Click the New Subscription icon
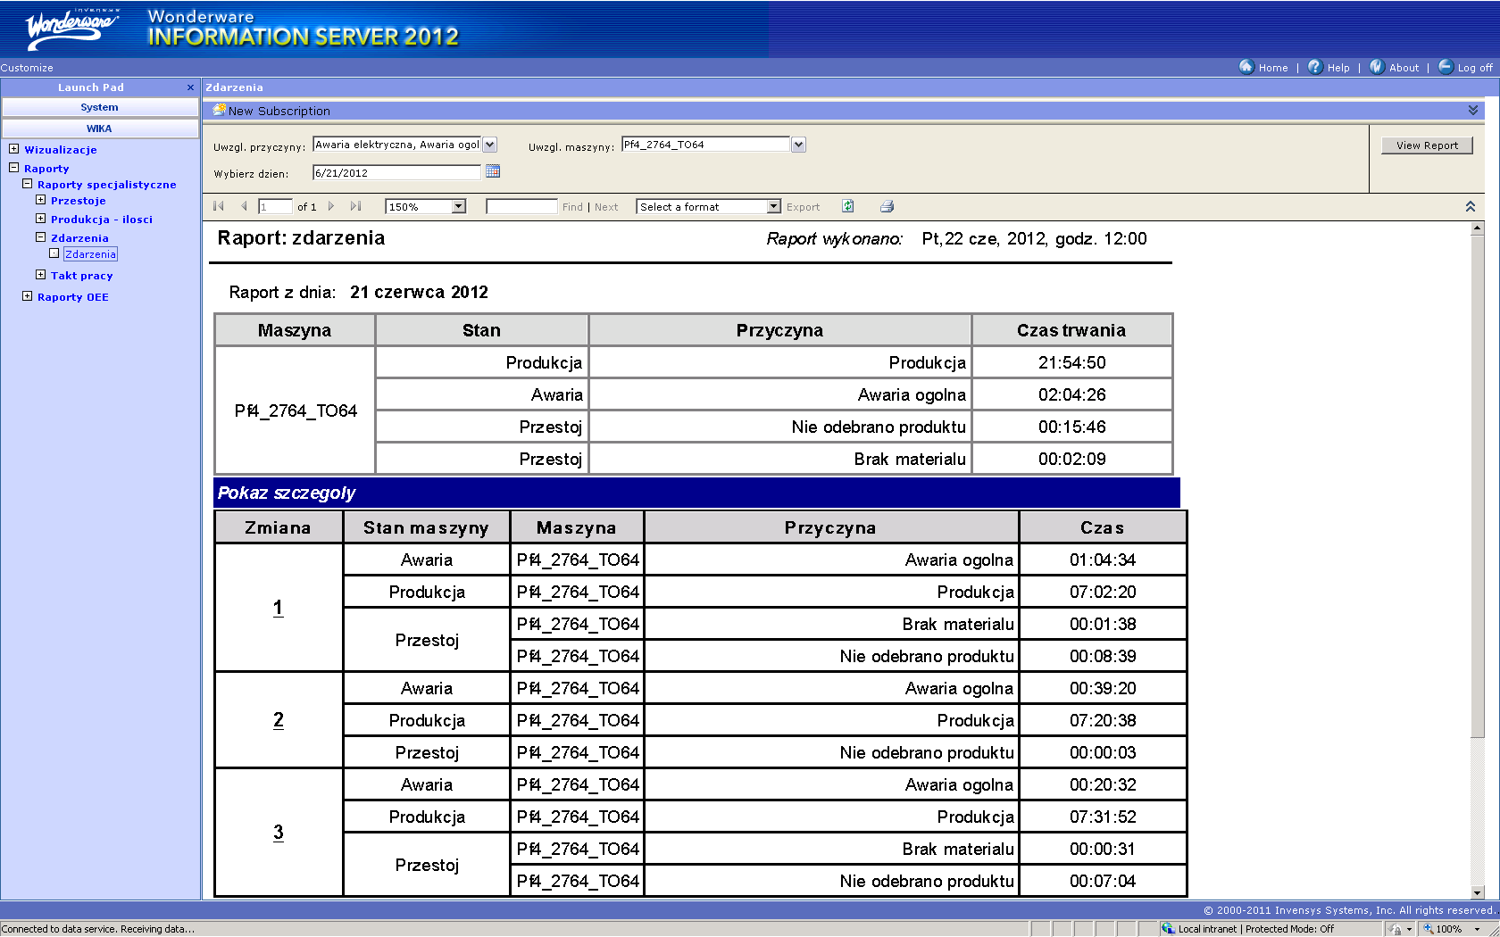The image size is (1500, 937). pos(219,110)
